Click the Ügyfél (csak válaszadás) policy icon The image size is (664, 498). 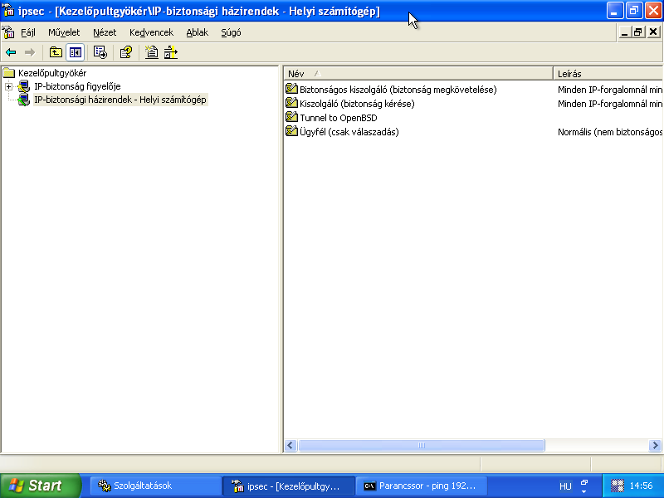(291, 131)
